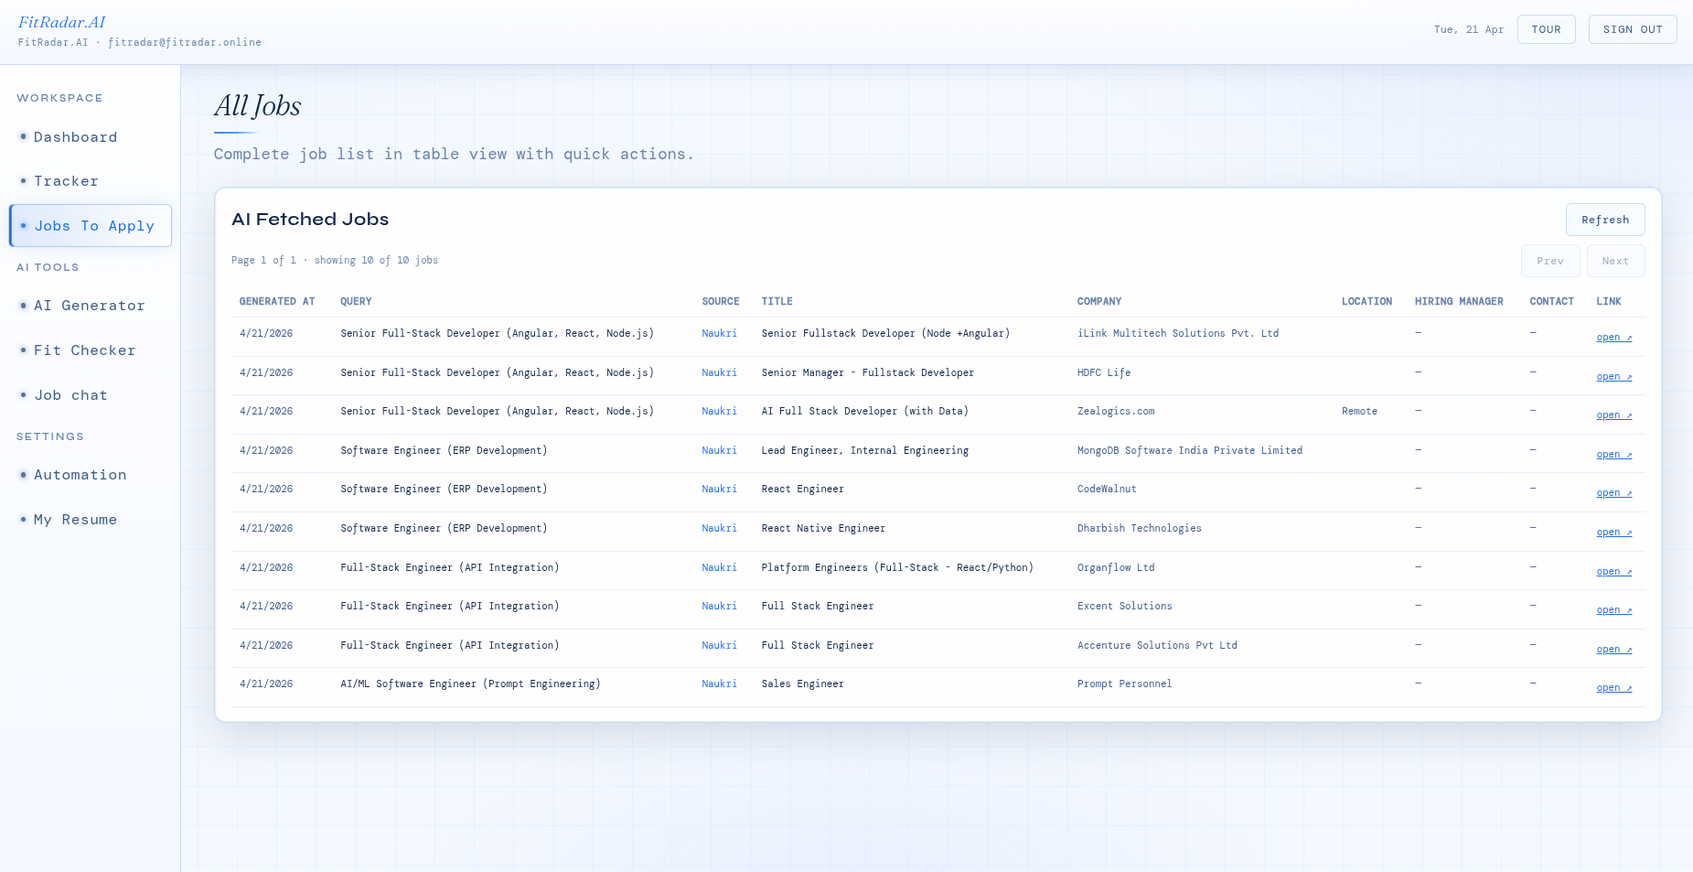This screenshot has width=1693, height=872.
Task: Click company 'Prompt Personnel'
Action: pos(1124,684)
